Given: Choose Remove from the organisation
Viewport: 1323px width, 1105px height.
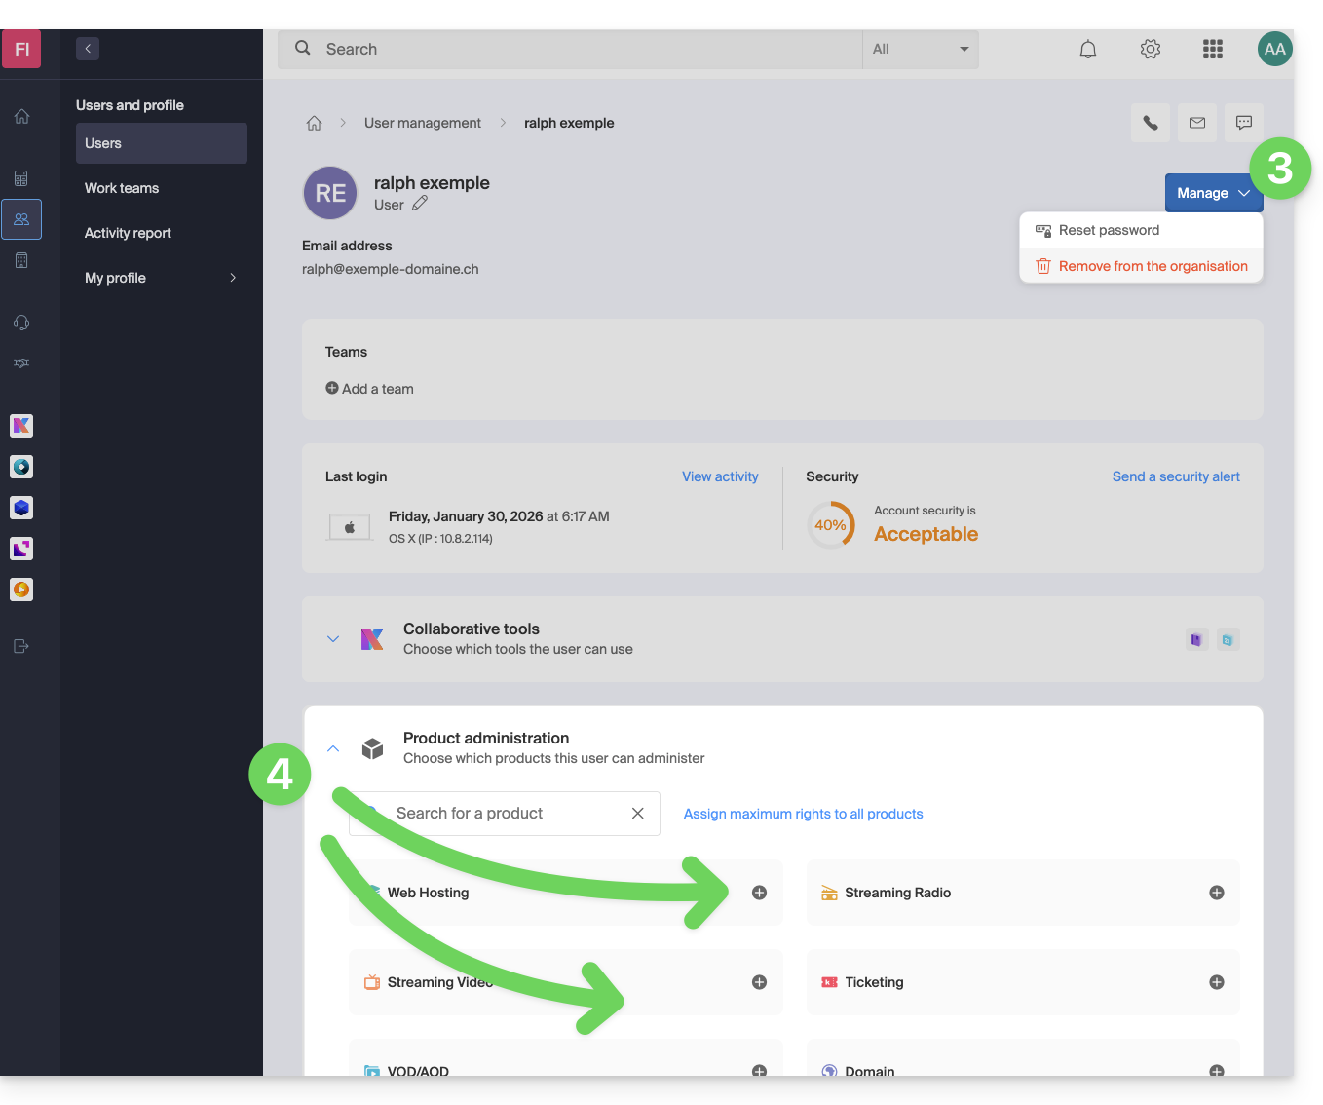Looking at the screenshot, I should tap(1153, 266).
